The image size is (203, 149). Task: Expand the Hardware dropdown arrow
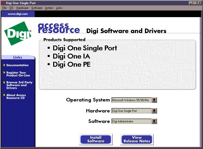coord(154,111)
